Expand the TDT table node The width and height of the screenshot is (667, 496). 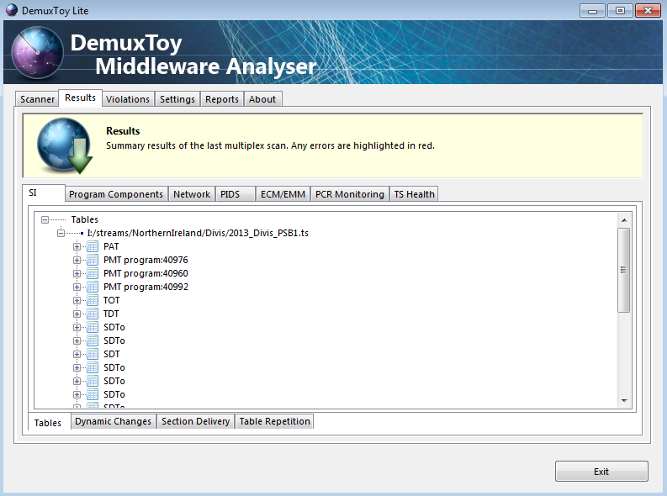tap(77, 314)
